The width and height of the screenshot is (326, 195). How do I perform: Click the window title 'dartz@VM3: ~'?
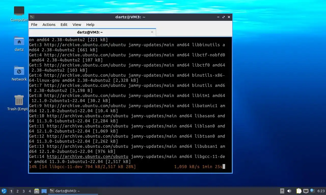(x=130, y=17)
